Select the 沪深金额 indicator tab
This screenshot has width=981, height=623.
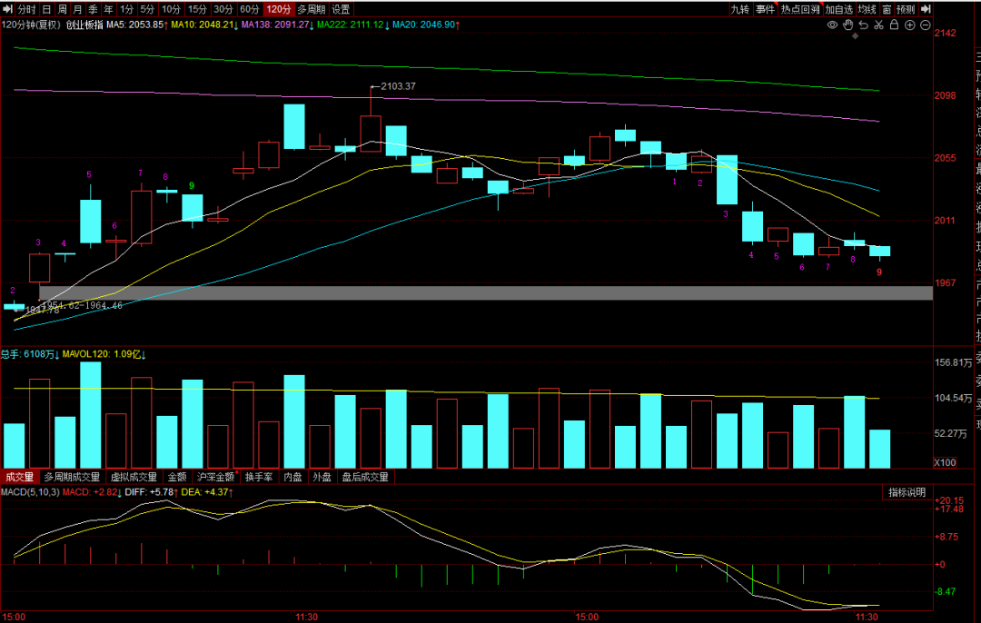[x=214, y=477]
